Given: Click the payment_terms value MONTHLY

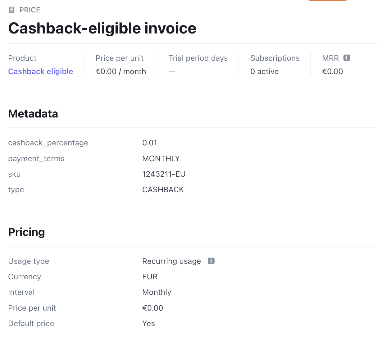Looking at the screenshot, I should click(x=161, y=158).
